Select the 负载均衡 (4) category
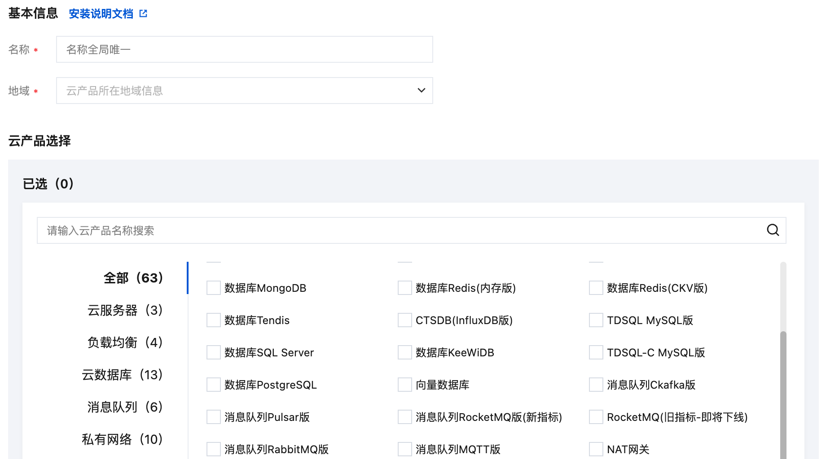This screenshot has height=459, width=826. tap(125, 342)
